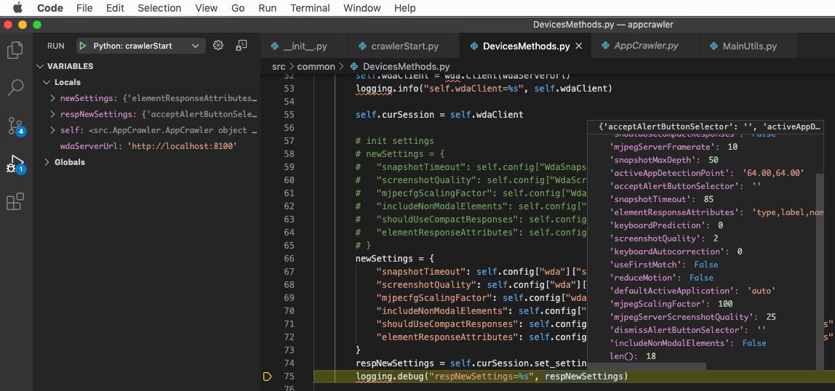This screenshot has height=391, width=835.
Task: Click the 'keyboardPrediction' entry in hover popup
Action: coord(666,225)
